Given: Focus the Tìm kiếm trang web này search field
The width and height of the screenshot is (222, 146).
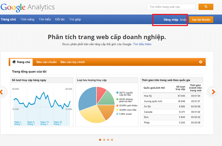Looking at the screenshot, I should pos(171,7).
